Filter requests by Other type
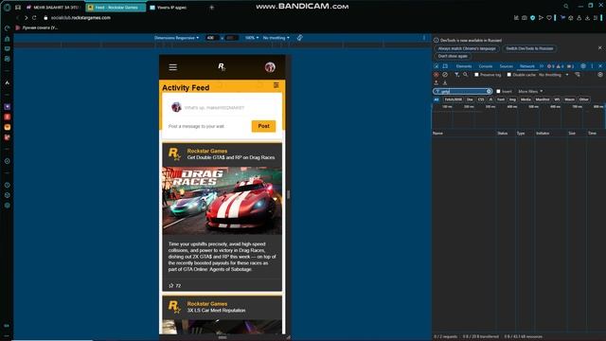 tap(584, 99)
